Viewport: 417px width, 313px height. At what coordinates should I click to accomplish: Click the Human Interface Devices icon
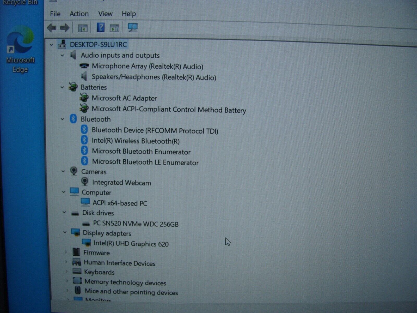pos(77,262)
